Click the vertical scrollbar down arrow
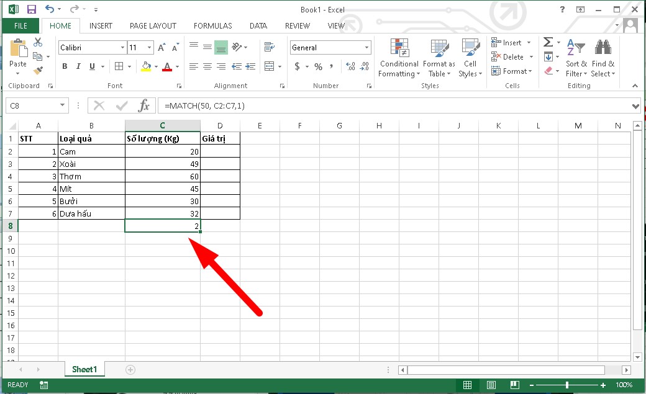 click(637, 357)
